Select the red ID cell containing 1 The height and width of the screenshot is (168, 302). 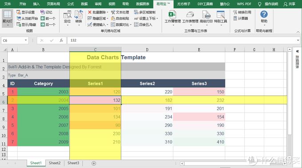point(12,92)
